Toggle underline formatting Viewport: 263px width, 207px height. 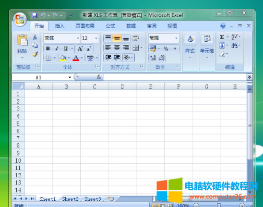tap(66, 48)
